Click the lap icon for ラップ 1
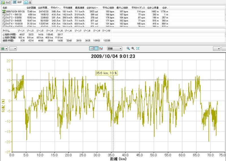226x161 pixels. [x=4, y=15]
